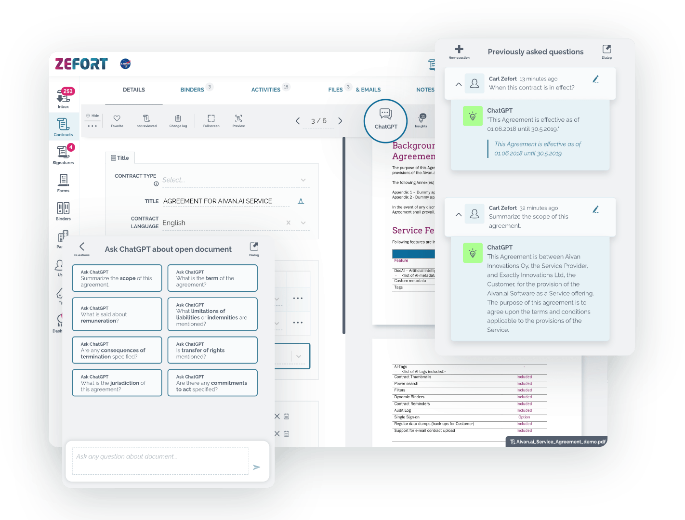This screenshot has height=520, width=685.
Task: Click the quoted 'This Agreement is effective' excerpt
Action: click(538, 148)
